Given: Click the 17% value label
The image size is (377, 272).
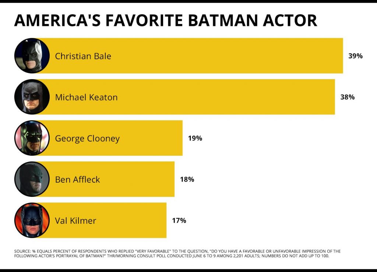Looking at the screenshot, I should point(179,221).
